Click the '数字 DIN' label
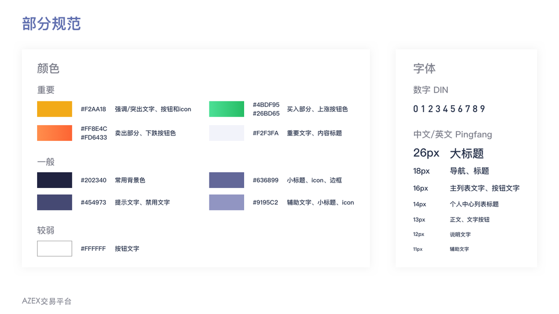Viewport: 559px width, 314px height. [x=431, y=90]
